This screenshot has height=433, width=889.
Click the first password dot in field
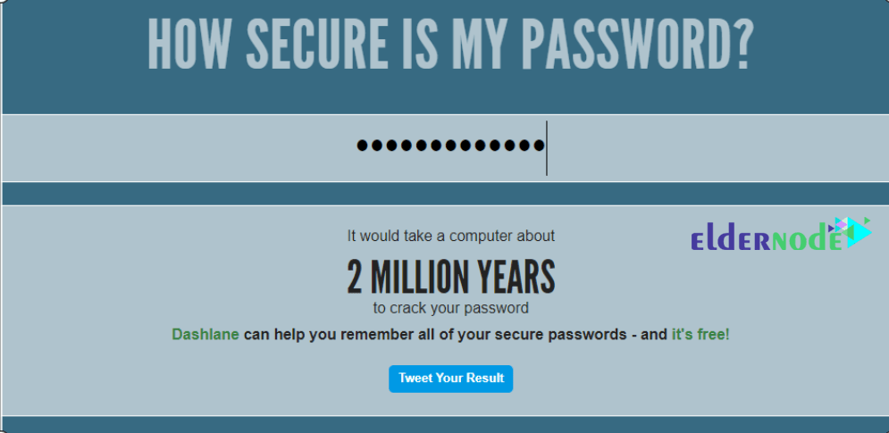[362, 146]
